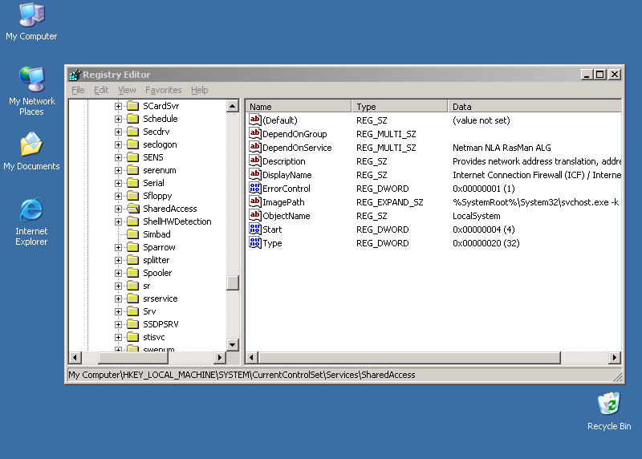
Task: Open the File menu
Action: tap(78, 90)
